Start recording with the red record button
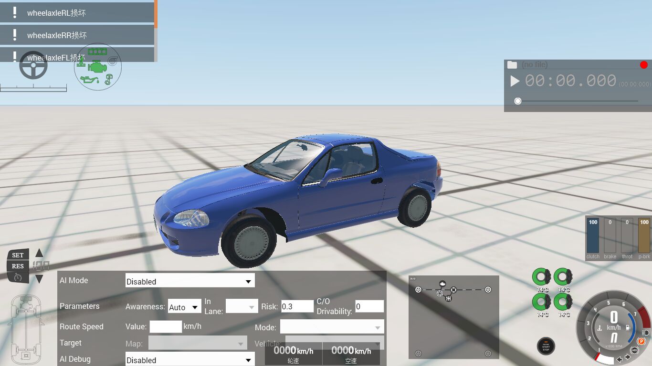The width and height of the screenshot is (652, 366). [x=644, y=65]
